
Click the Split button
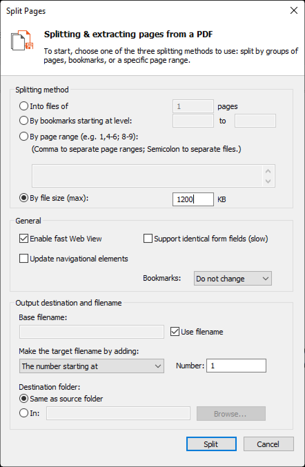point(211,444)
